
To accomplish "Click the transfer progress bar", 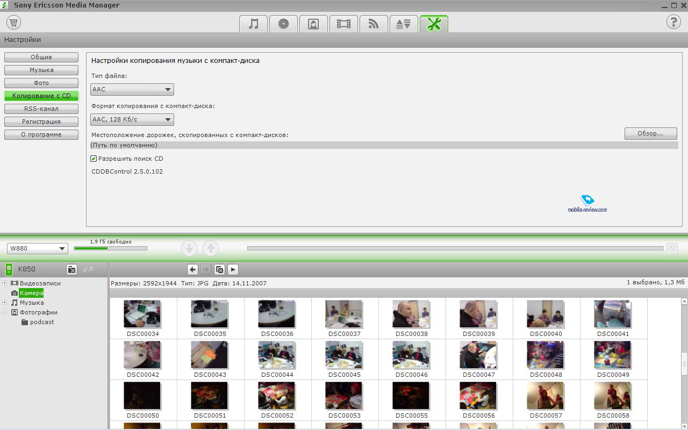I will (x=455, y=248).
